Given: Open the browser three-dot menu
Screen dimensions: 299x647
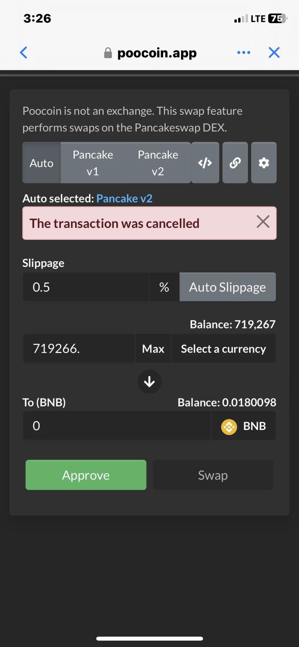Looking at the screenshot, I should [x=244, y=52].
